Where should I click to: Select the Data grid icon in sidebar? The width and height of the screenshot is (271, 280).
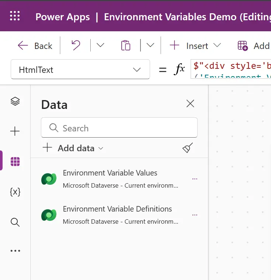pos(15,162)
